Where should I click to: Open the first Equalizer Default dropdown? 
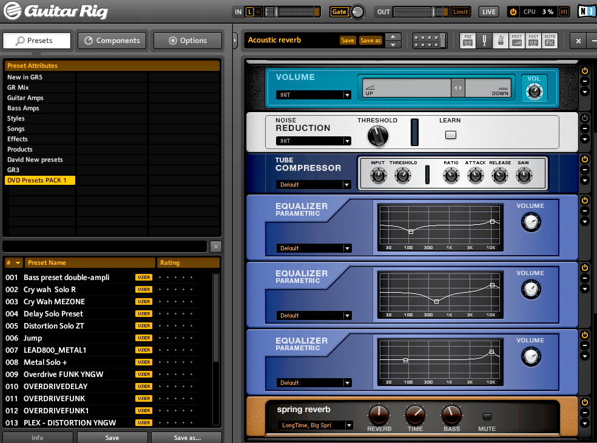pos(314,248)
